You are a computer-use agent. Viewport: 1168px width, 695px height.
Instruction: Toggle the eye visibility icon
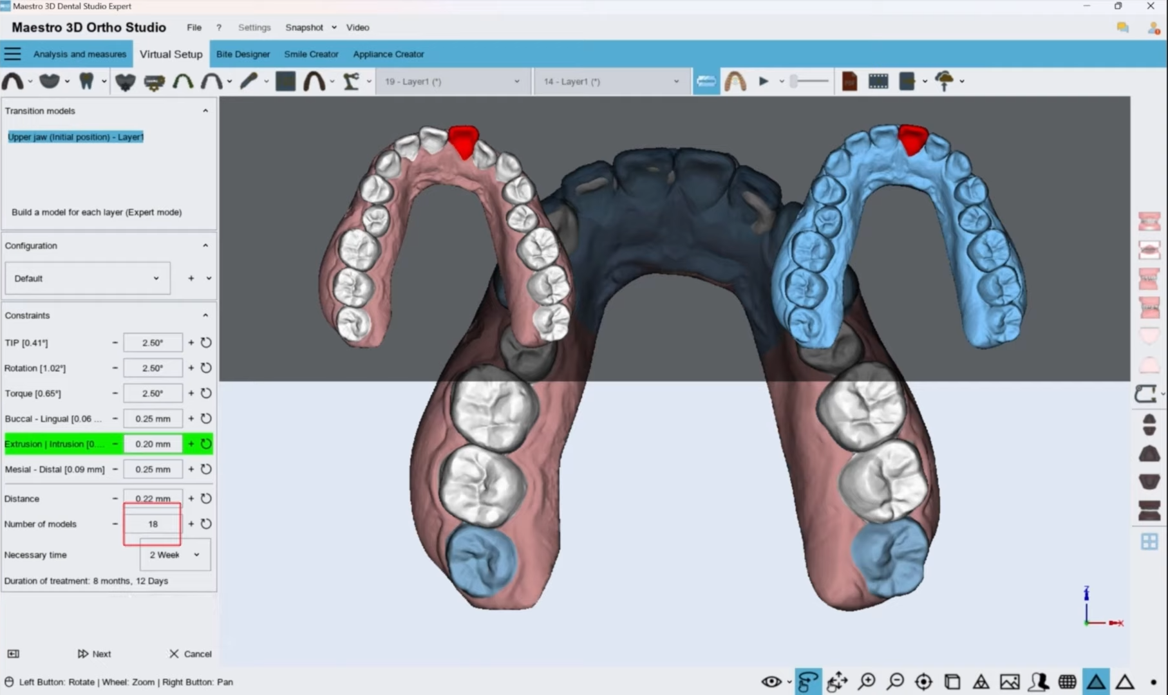771,681
